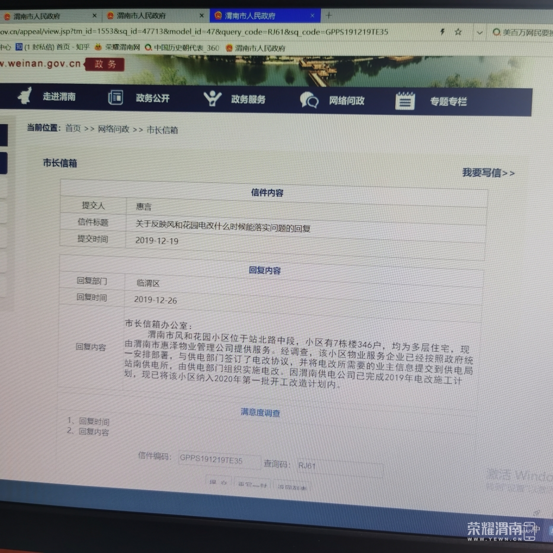Screen dimensions: 553x553
Task: Click the 市长信箱 breadcrumb link
Action: (162, 130)
